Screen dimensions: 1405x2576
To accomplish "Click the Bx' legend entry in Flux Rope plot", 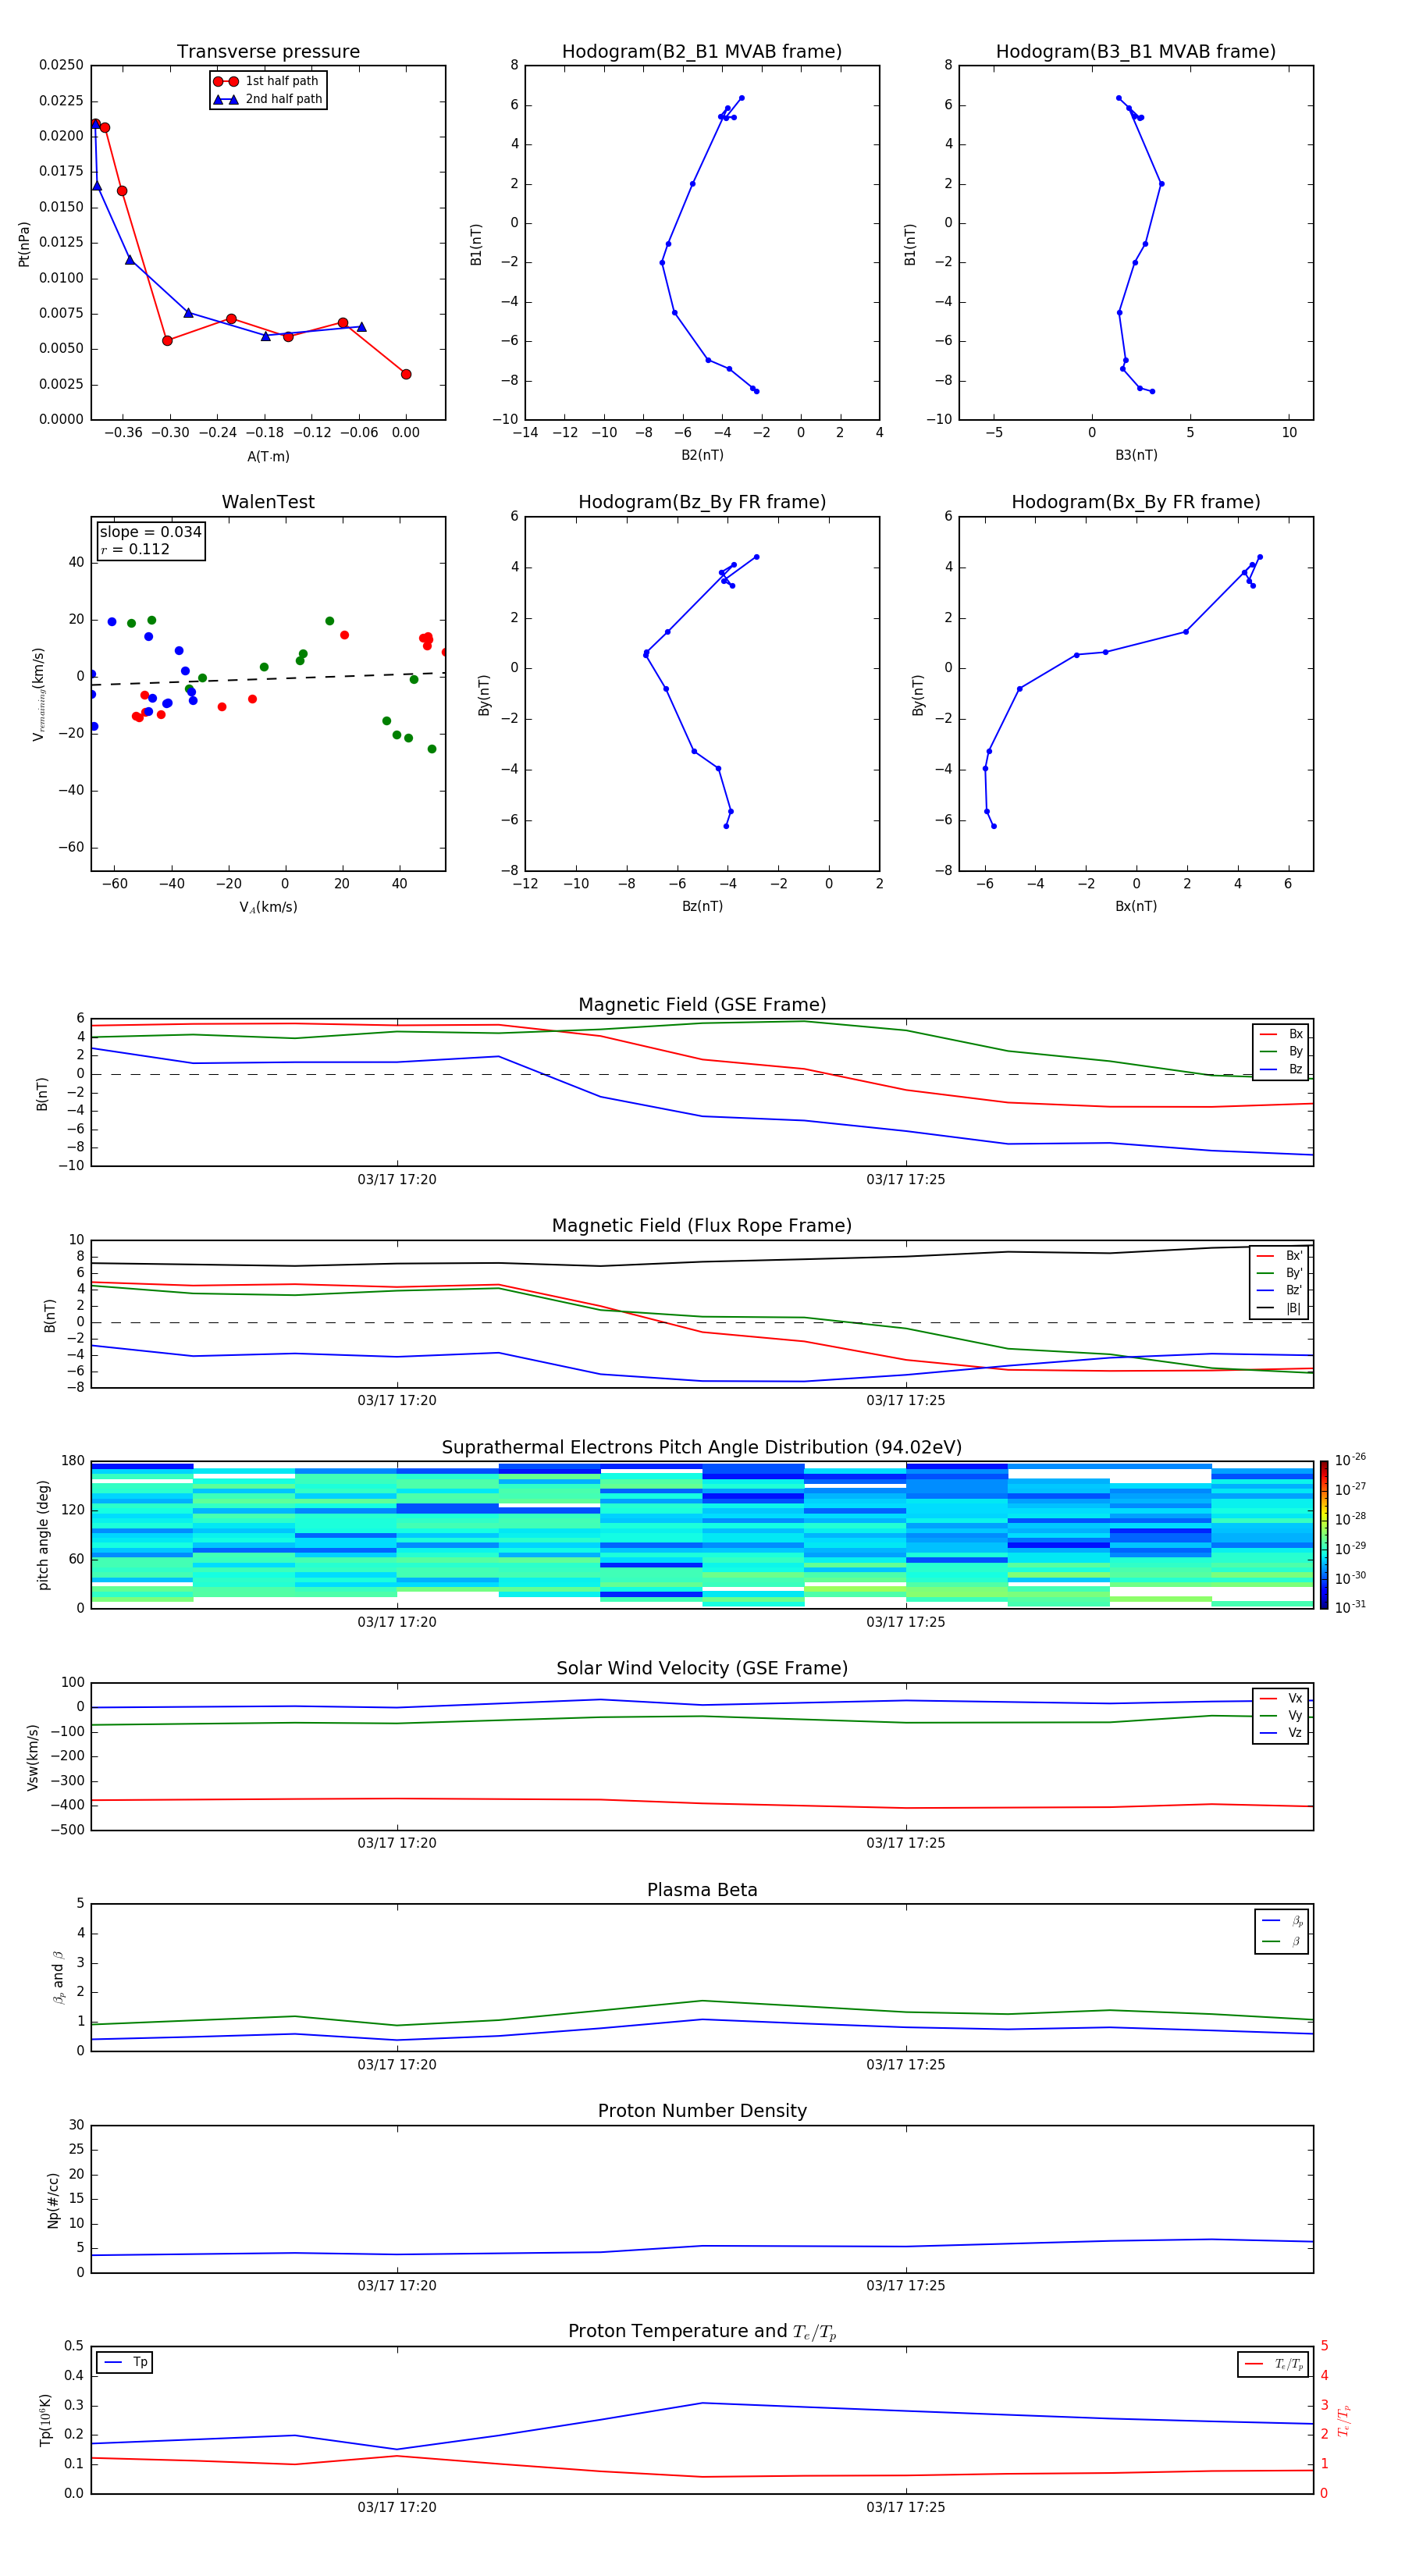I will pyautogui.click(x=1279, y=1256).
